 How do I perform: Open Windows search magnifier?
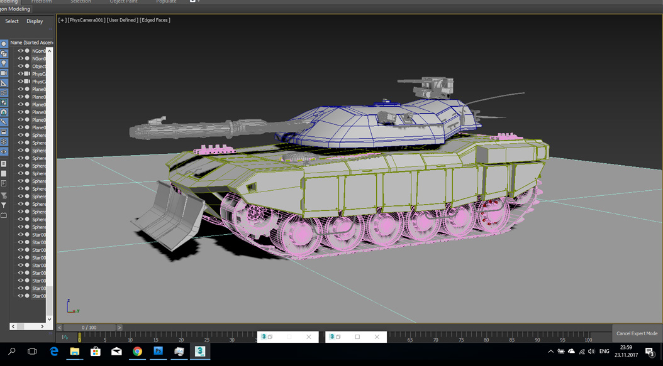tap(12, 351)
